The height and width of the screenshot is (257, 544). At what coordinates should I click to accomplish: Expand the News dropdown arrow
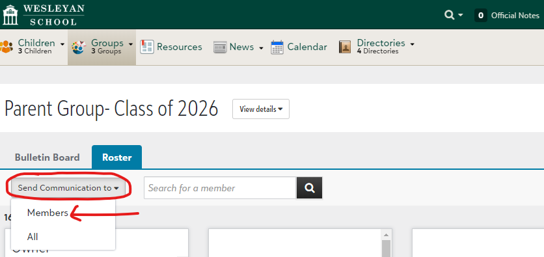(x=261, y=48)
